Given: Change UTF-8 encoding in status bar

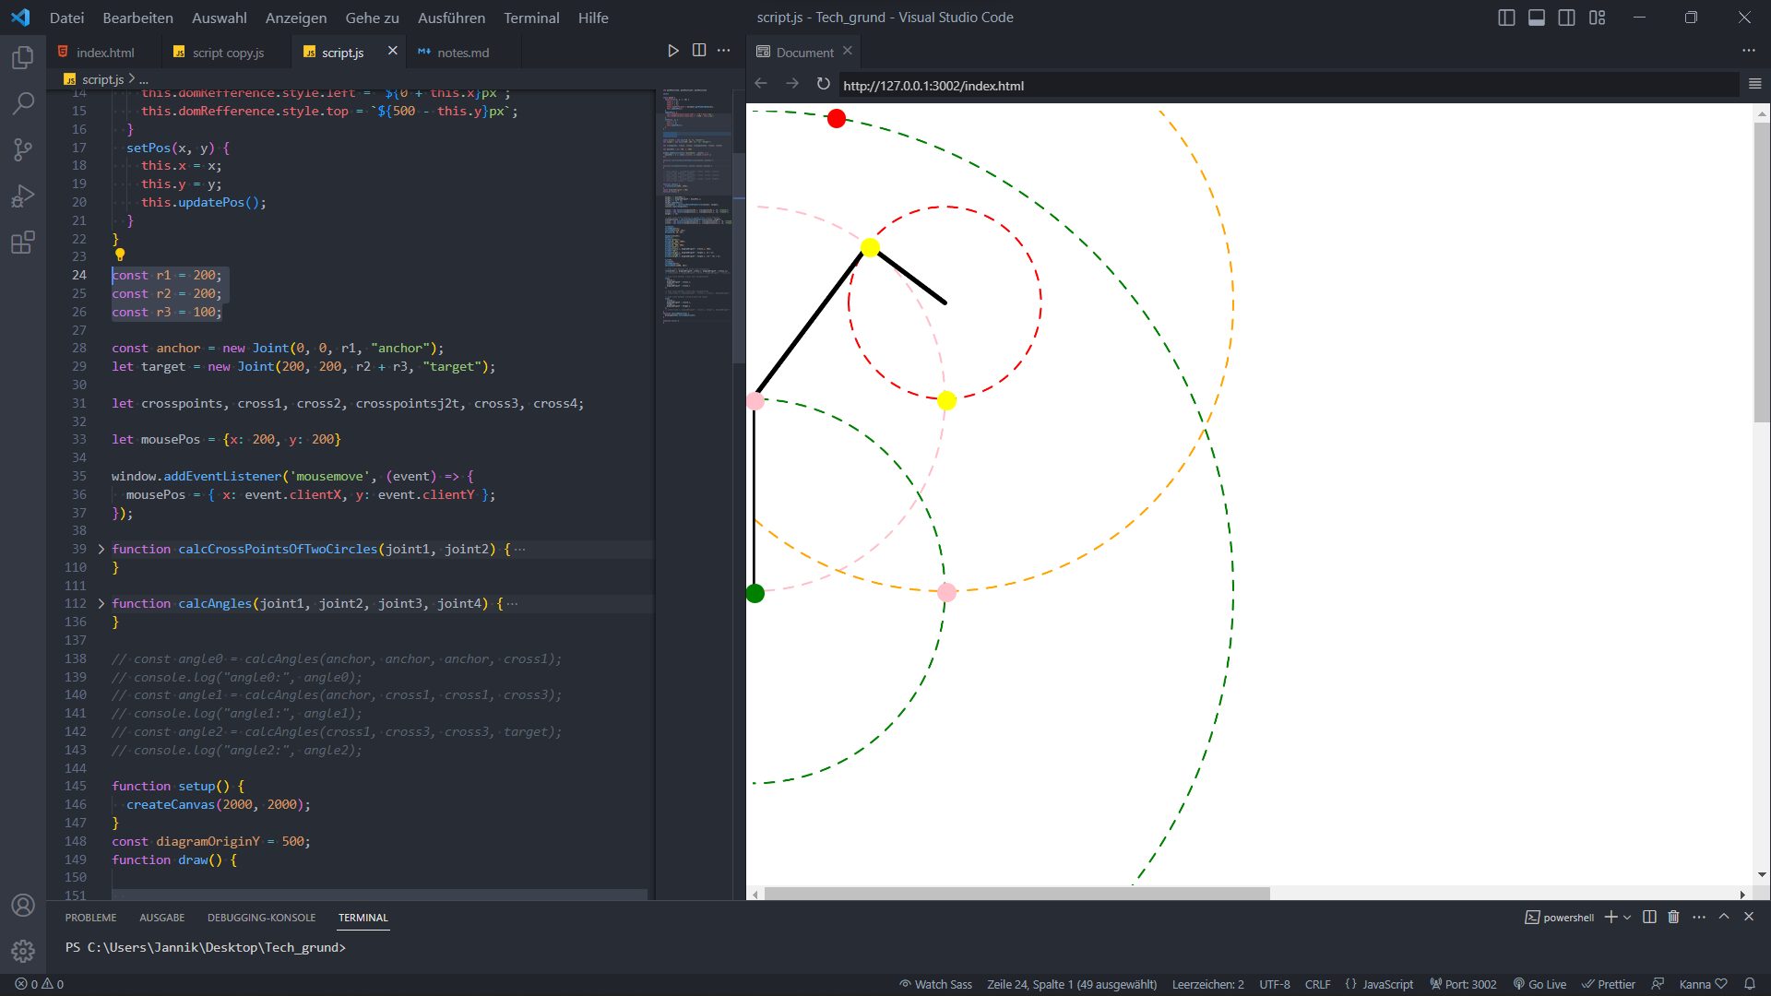Looking at the screenshot, I should [1275, 984].
